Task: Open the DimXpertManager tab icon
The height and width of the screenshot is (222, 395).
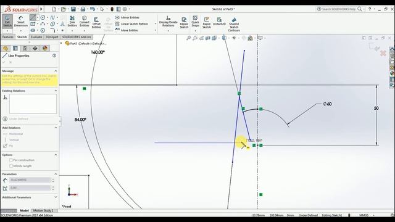Action: 35,48
